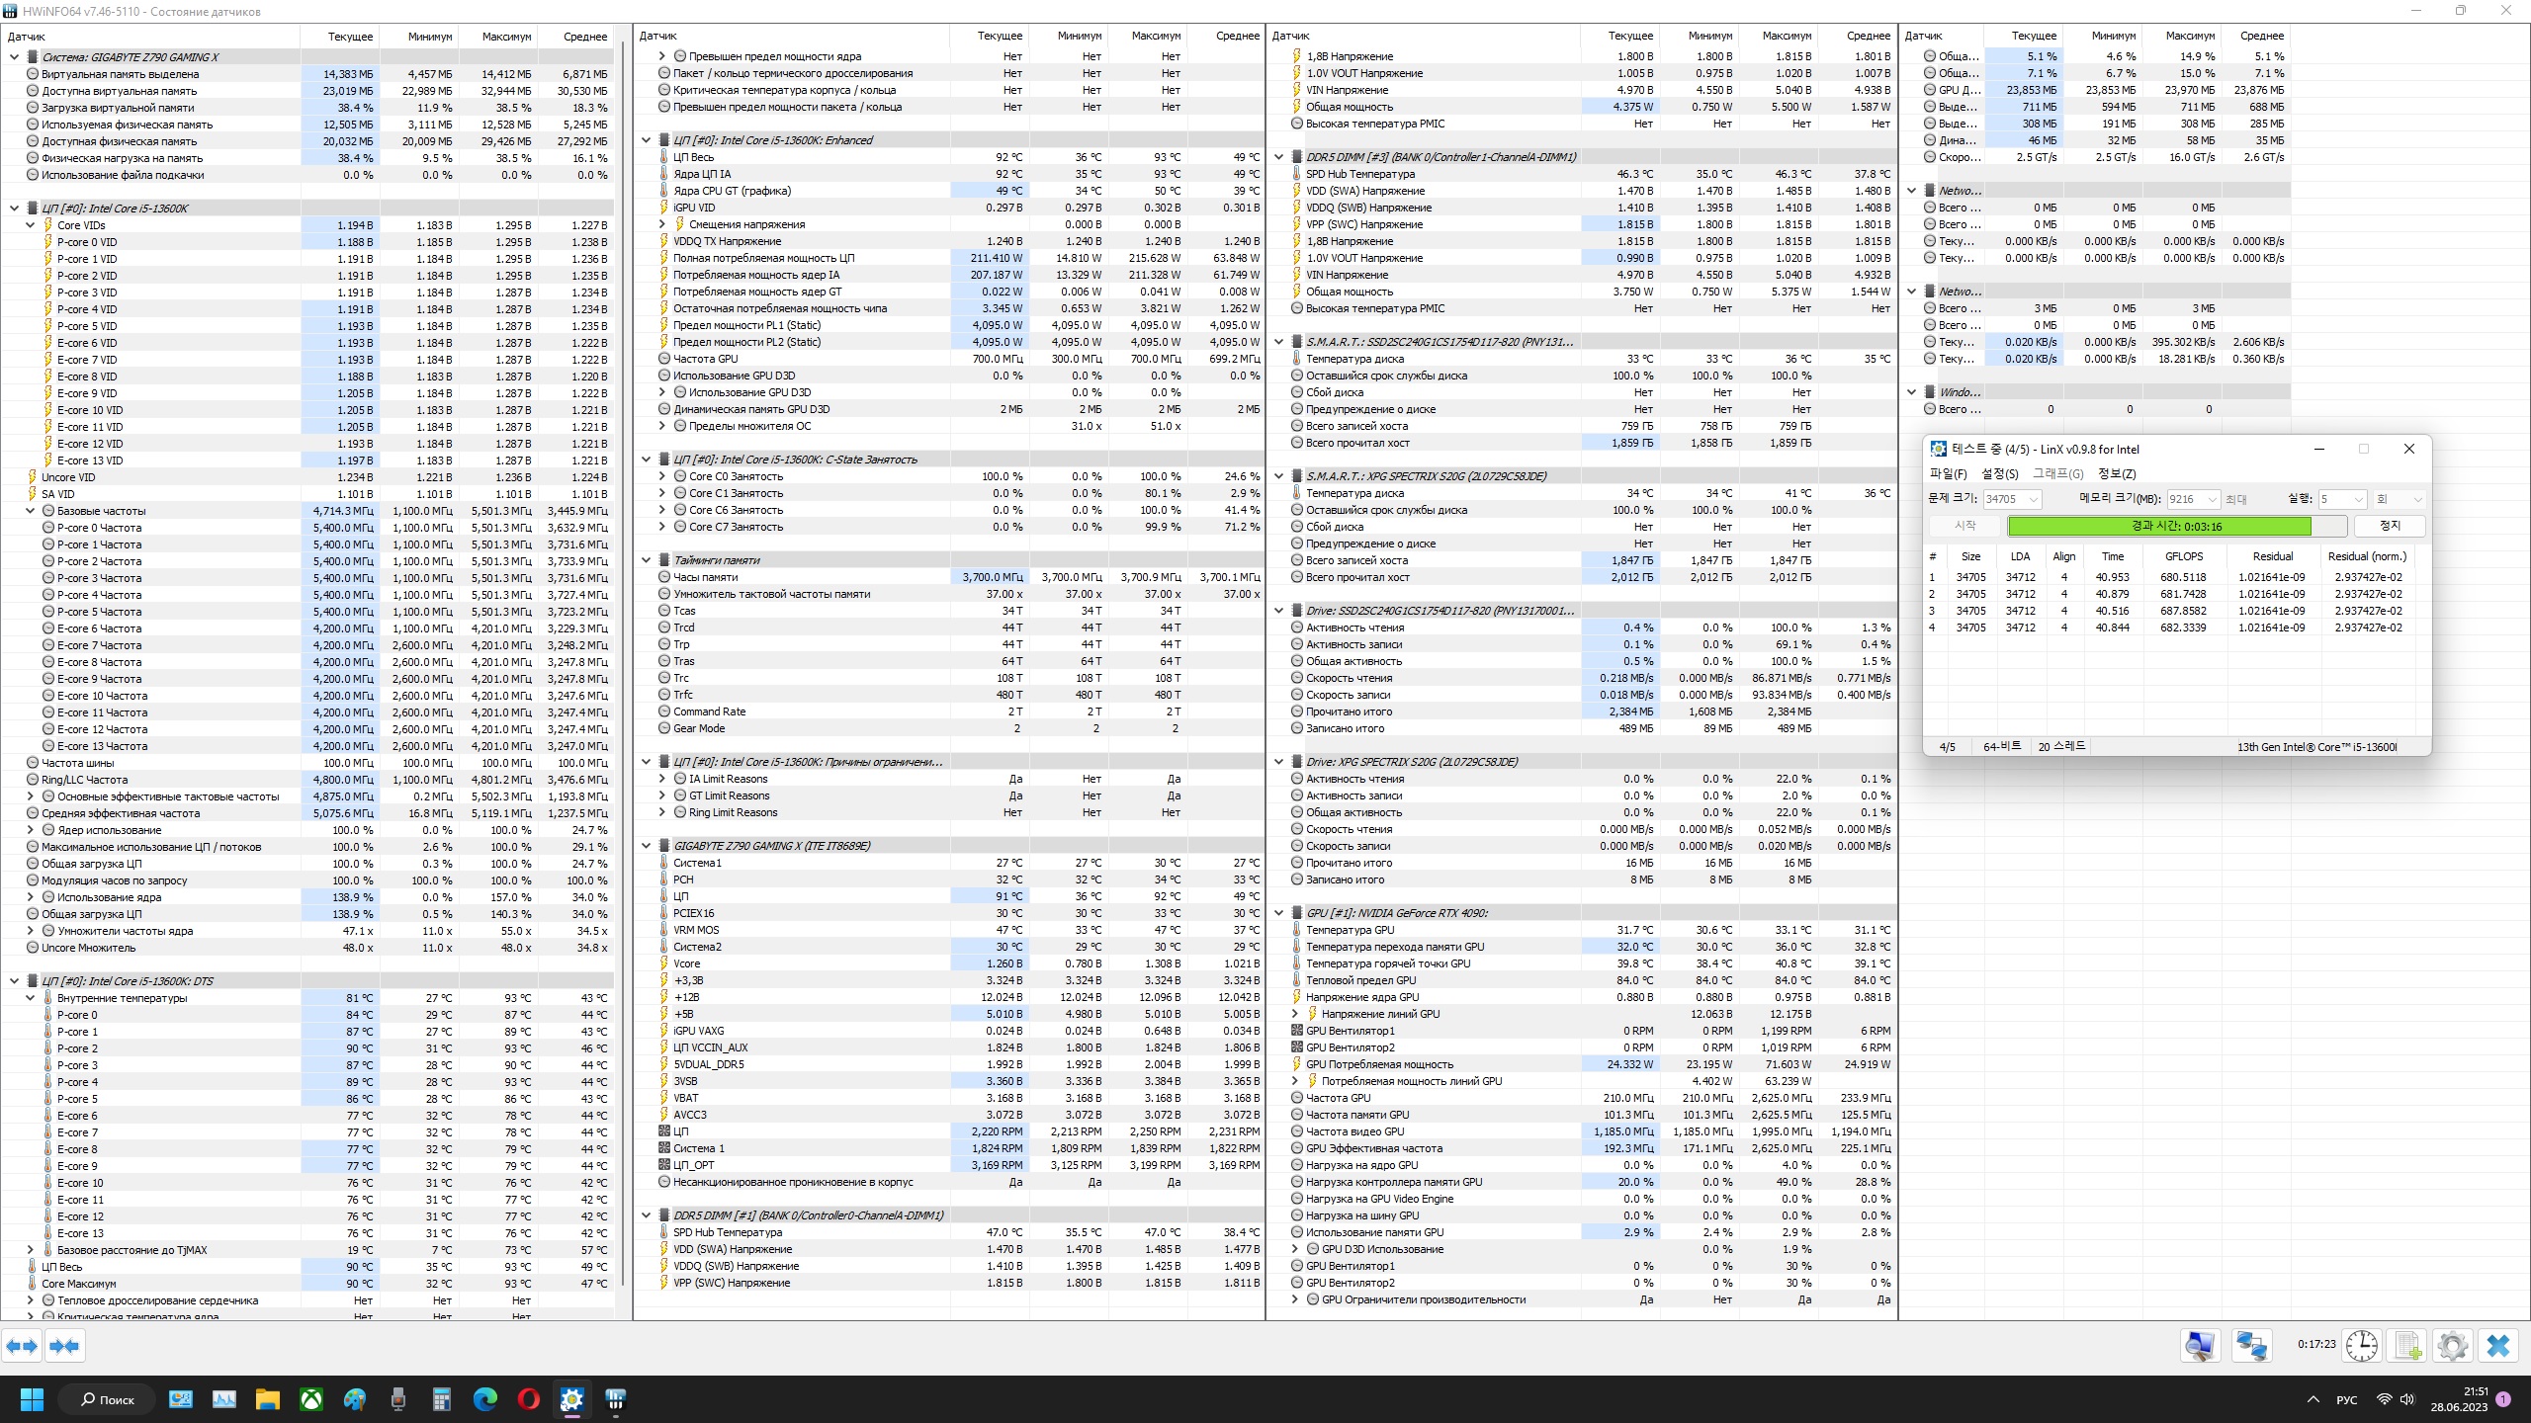Close sensors with blue X icon
Screen dimensions: 2531x1423
[2498, 1346]
